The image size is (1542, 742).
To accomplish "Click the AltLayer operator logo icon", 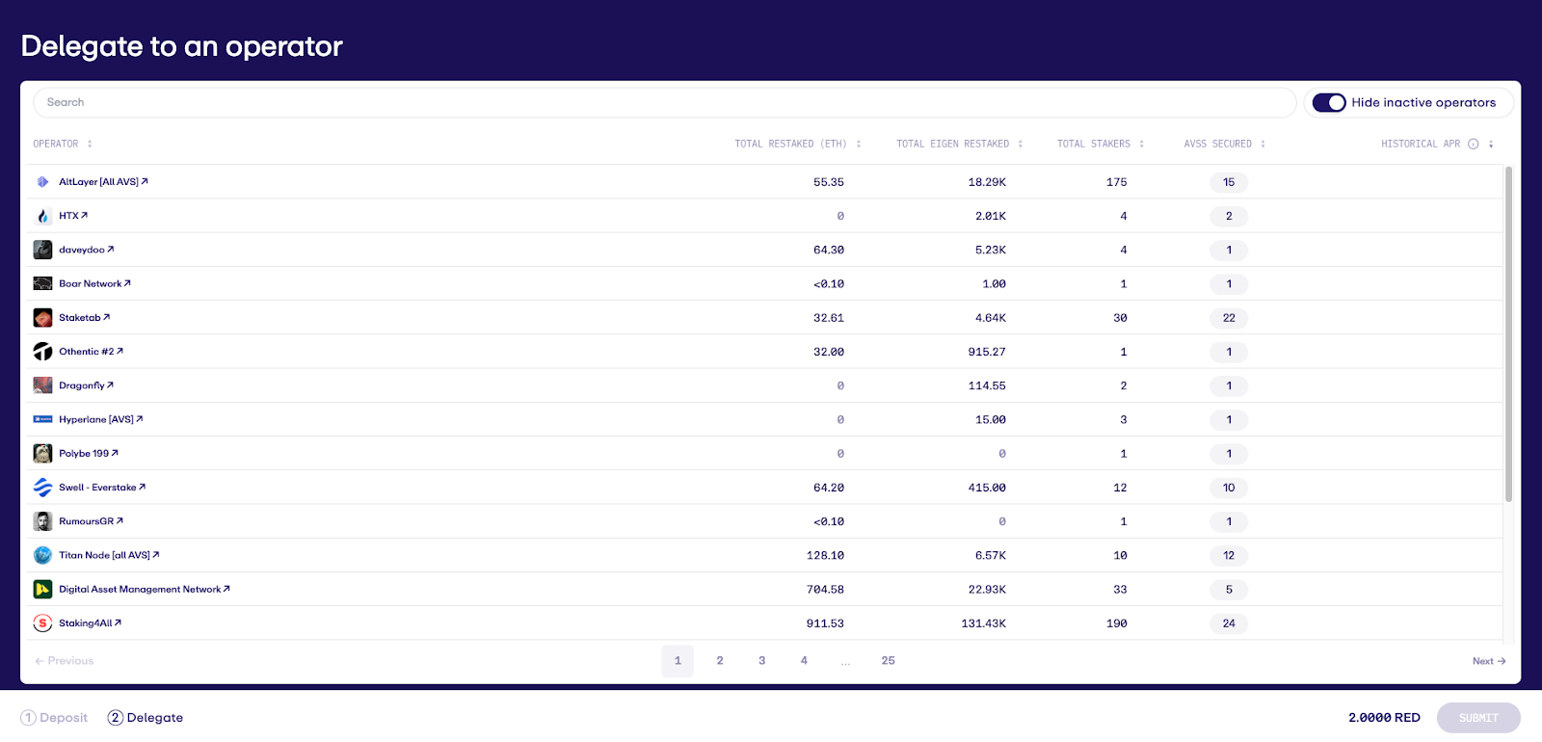I will tap(42, 182).
